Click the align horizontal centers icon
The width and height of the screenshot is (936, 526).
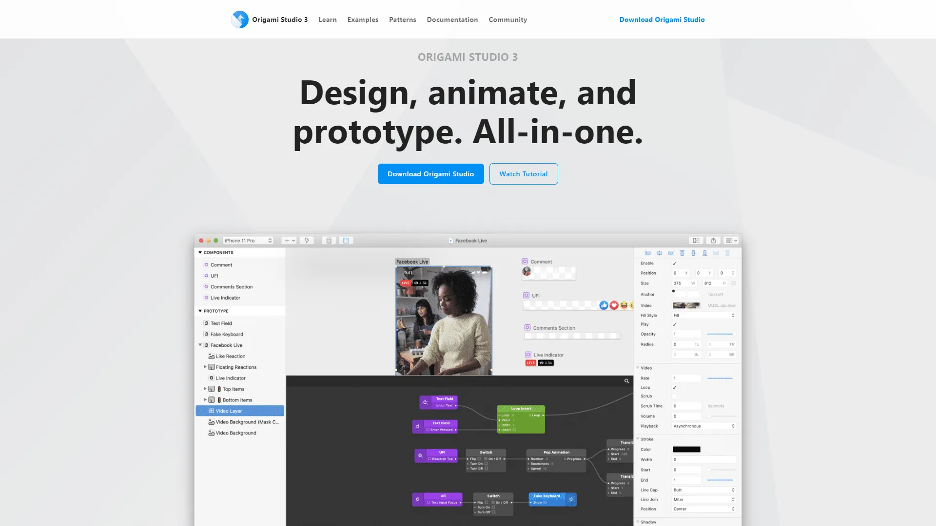click(659, 253)
